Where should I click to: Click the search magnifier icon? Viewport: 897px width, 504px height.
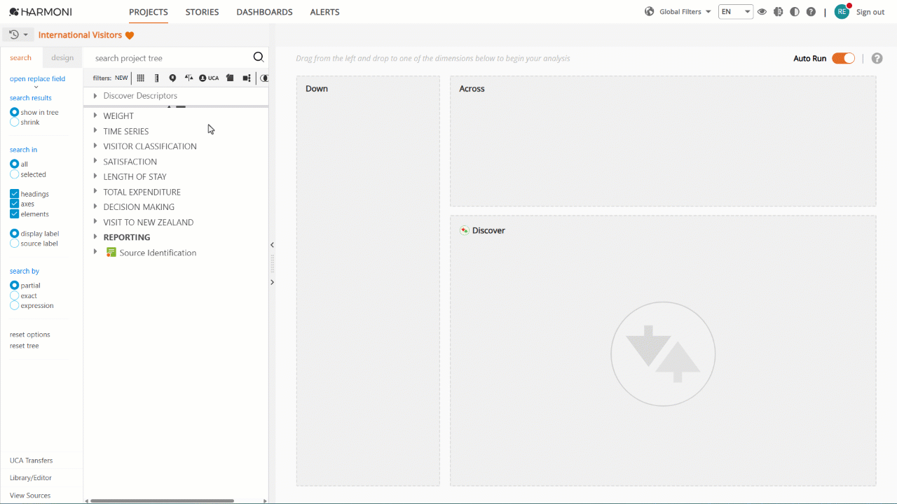(259, 57)
